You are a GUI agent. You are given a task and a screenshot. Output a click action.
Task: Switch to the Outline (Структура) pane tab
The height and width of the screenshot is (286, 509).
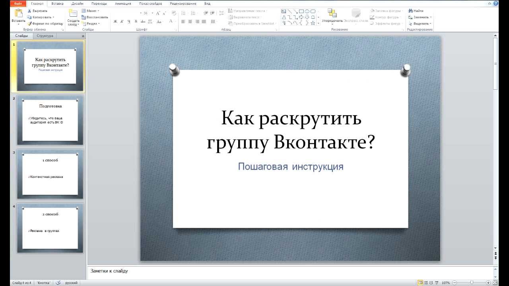(x=45, y=36)
